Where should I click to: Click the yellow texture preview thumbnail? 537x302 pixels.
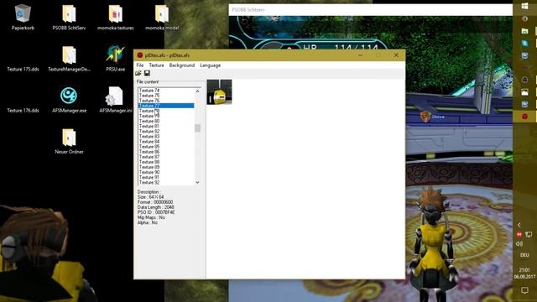pyautogui.click(x=219, y=91)
